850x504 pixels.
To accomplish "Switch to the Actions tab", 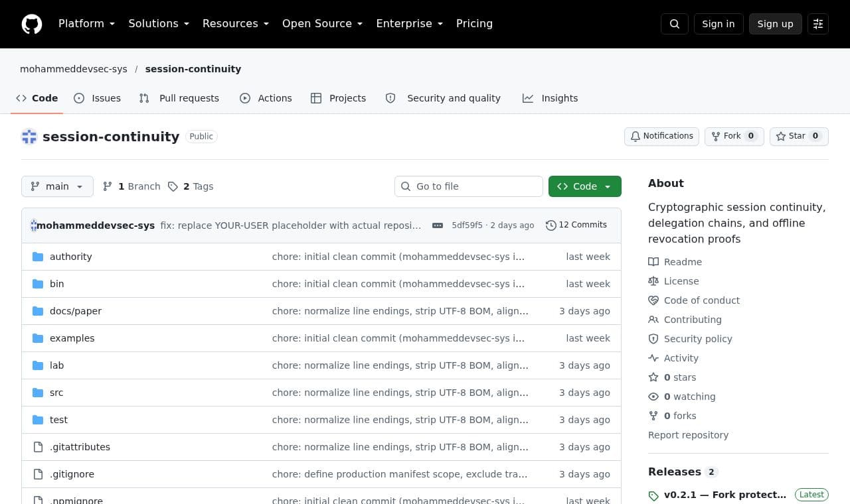I will click(266, 98).
